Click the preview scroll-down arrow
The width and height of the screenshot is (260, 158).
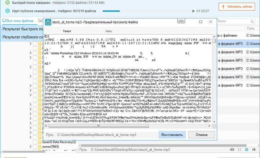click(x=214, y=122)
